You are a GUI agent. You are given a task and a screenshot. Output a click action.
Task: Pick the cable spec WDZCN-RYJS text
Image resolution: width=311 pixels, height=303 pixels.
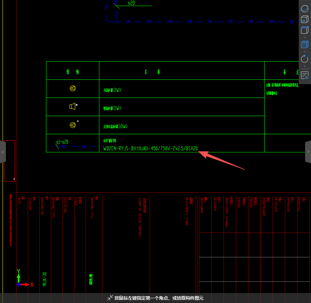(x=150, y=149)
